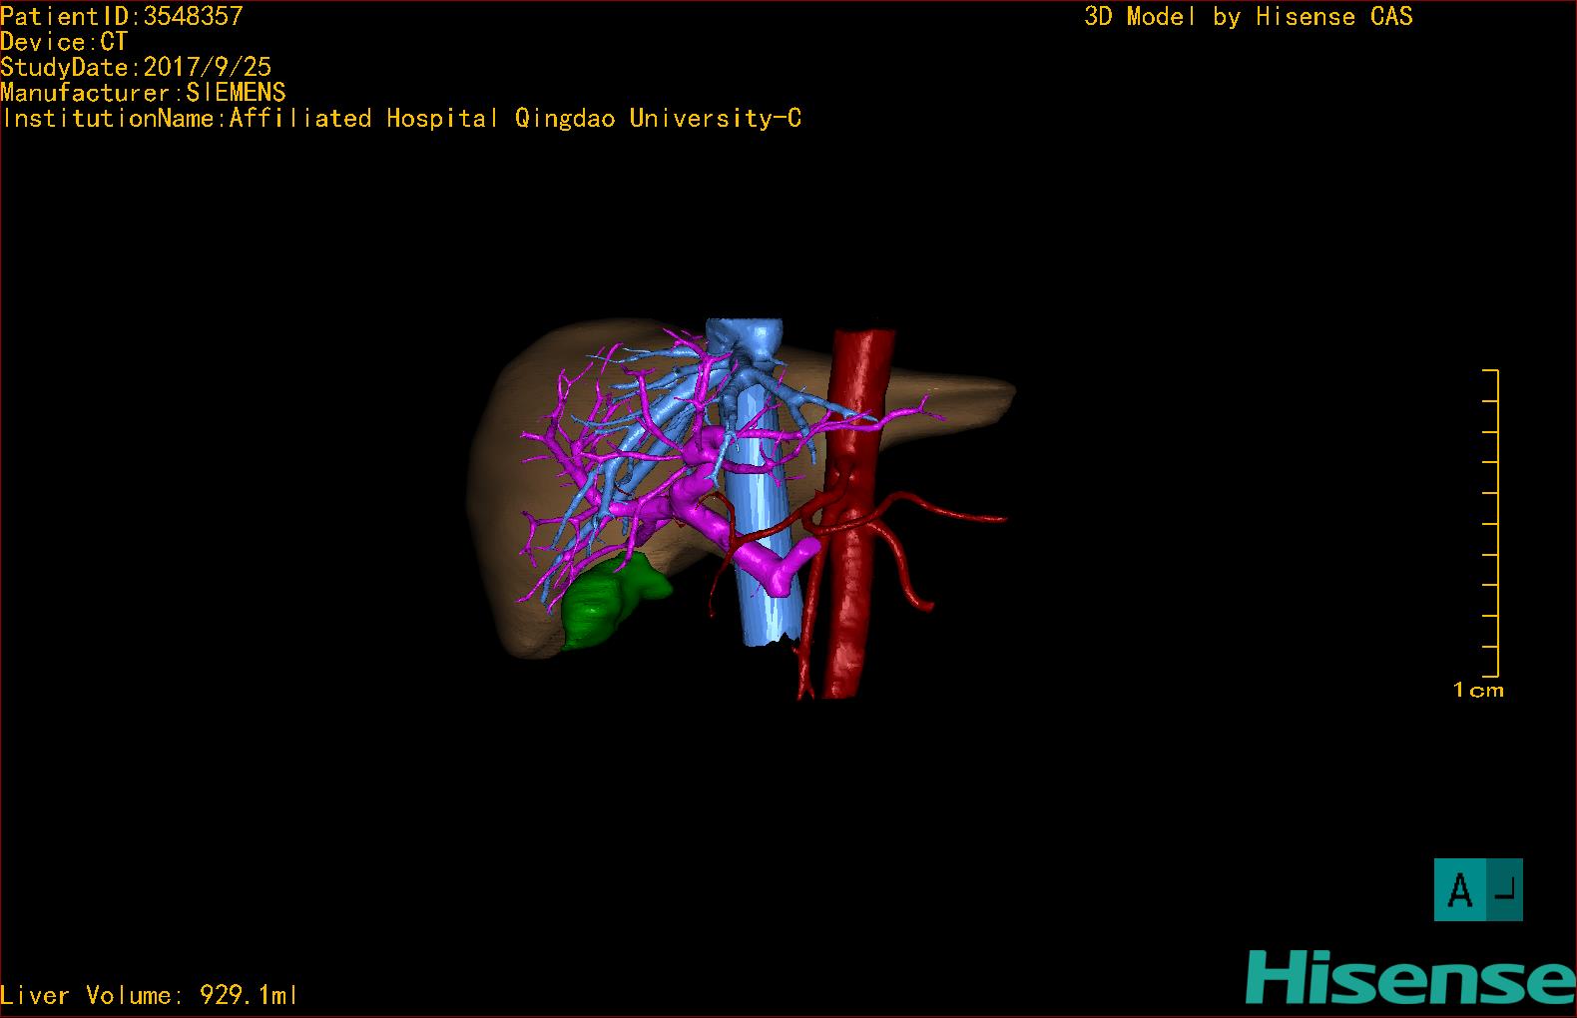
Task: Click the orientation cube showing 'A'
Action: pyautogui.click(x=1478, y=889)
